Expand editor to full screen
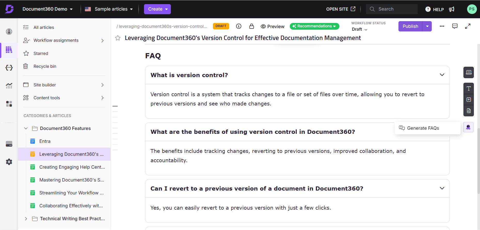This screenshot has height=230, width=480. tap(468, 26)
